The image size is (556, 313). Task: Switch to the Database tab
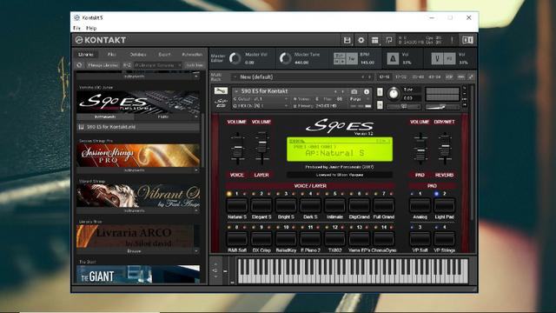pyautogui.click(x=138, y=55)
